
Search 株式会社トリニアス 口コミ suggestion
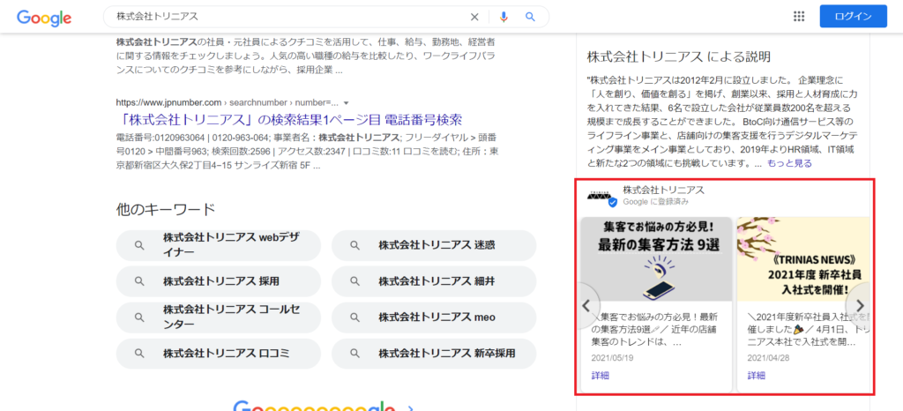click(x=219, y=354)
